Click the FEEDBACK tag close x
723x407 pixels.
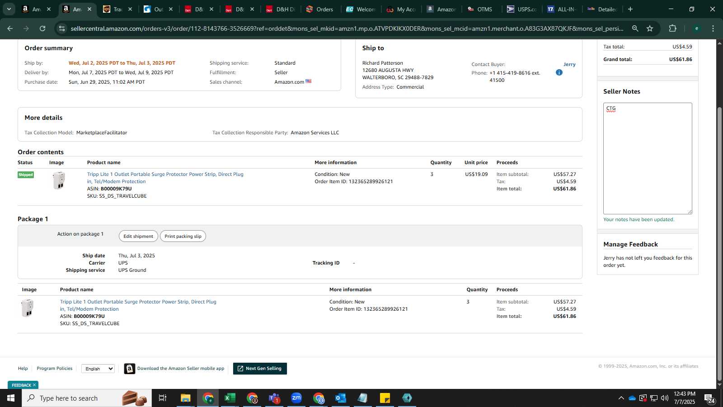pyautogui.click(x=34, y=385)
